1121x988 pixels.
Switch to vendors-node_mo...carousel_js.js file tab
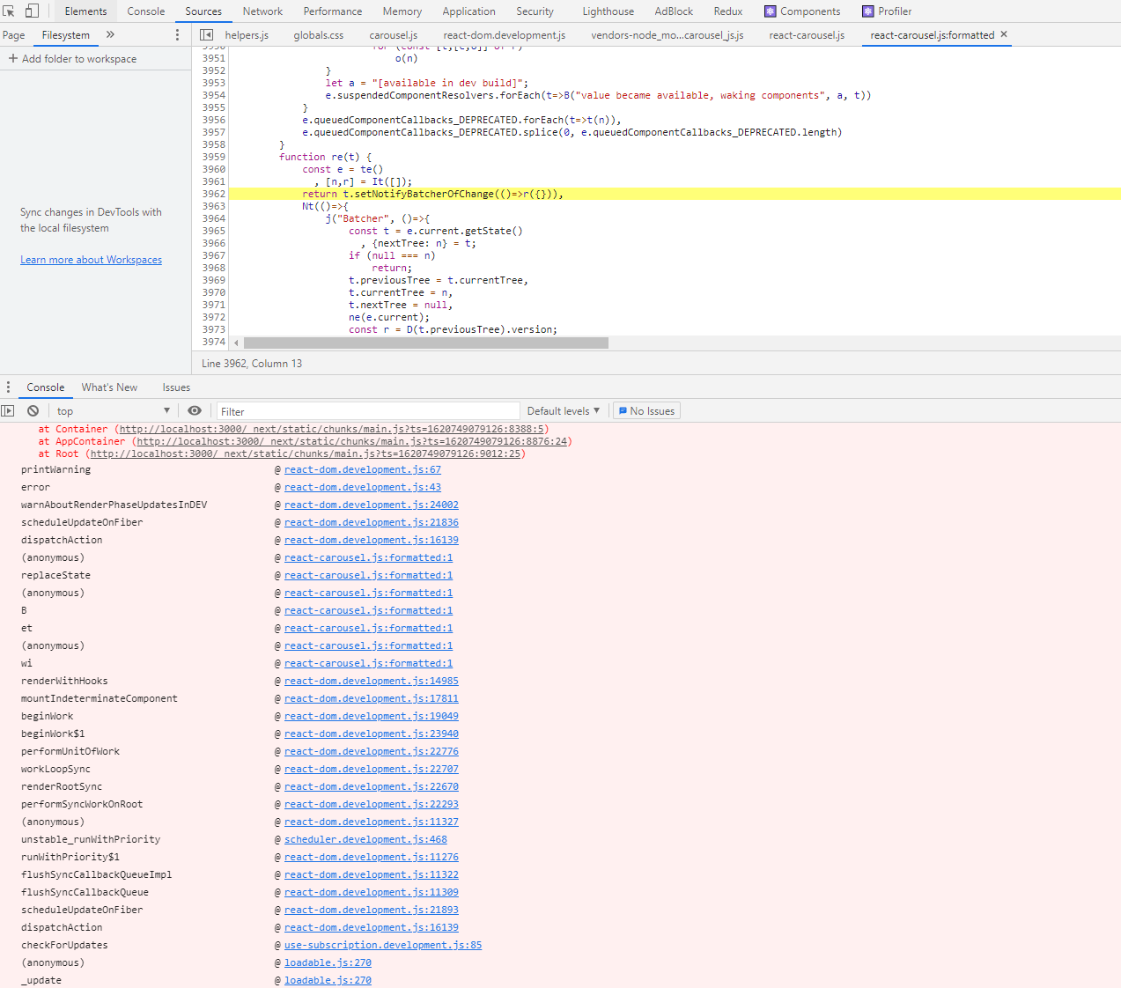point(667,35)
